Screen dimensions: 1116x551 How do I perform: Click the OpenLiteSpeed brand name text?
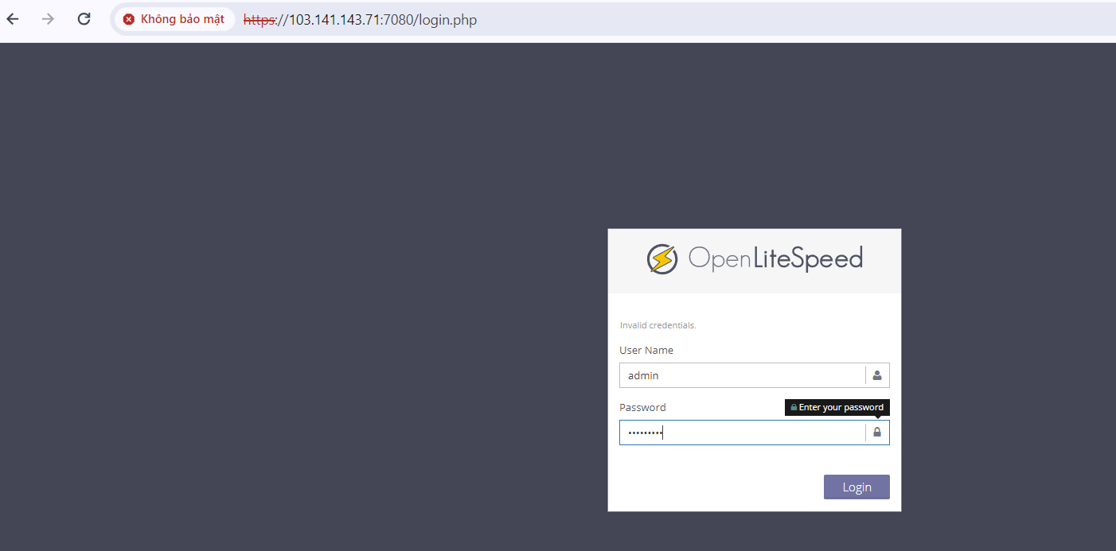coord(775,259)
